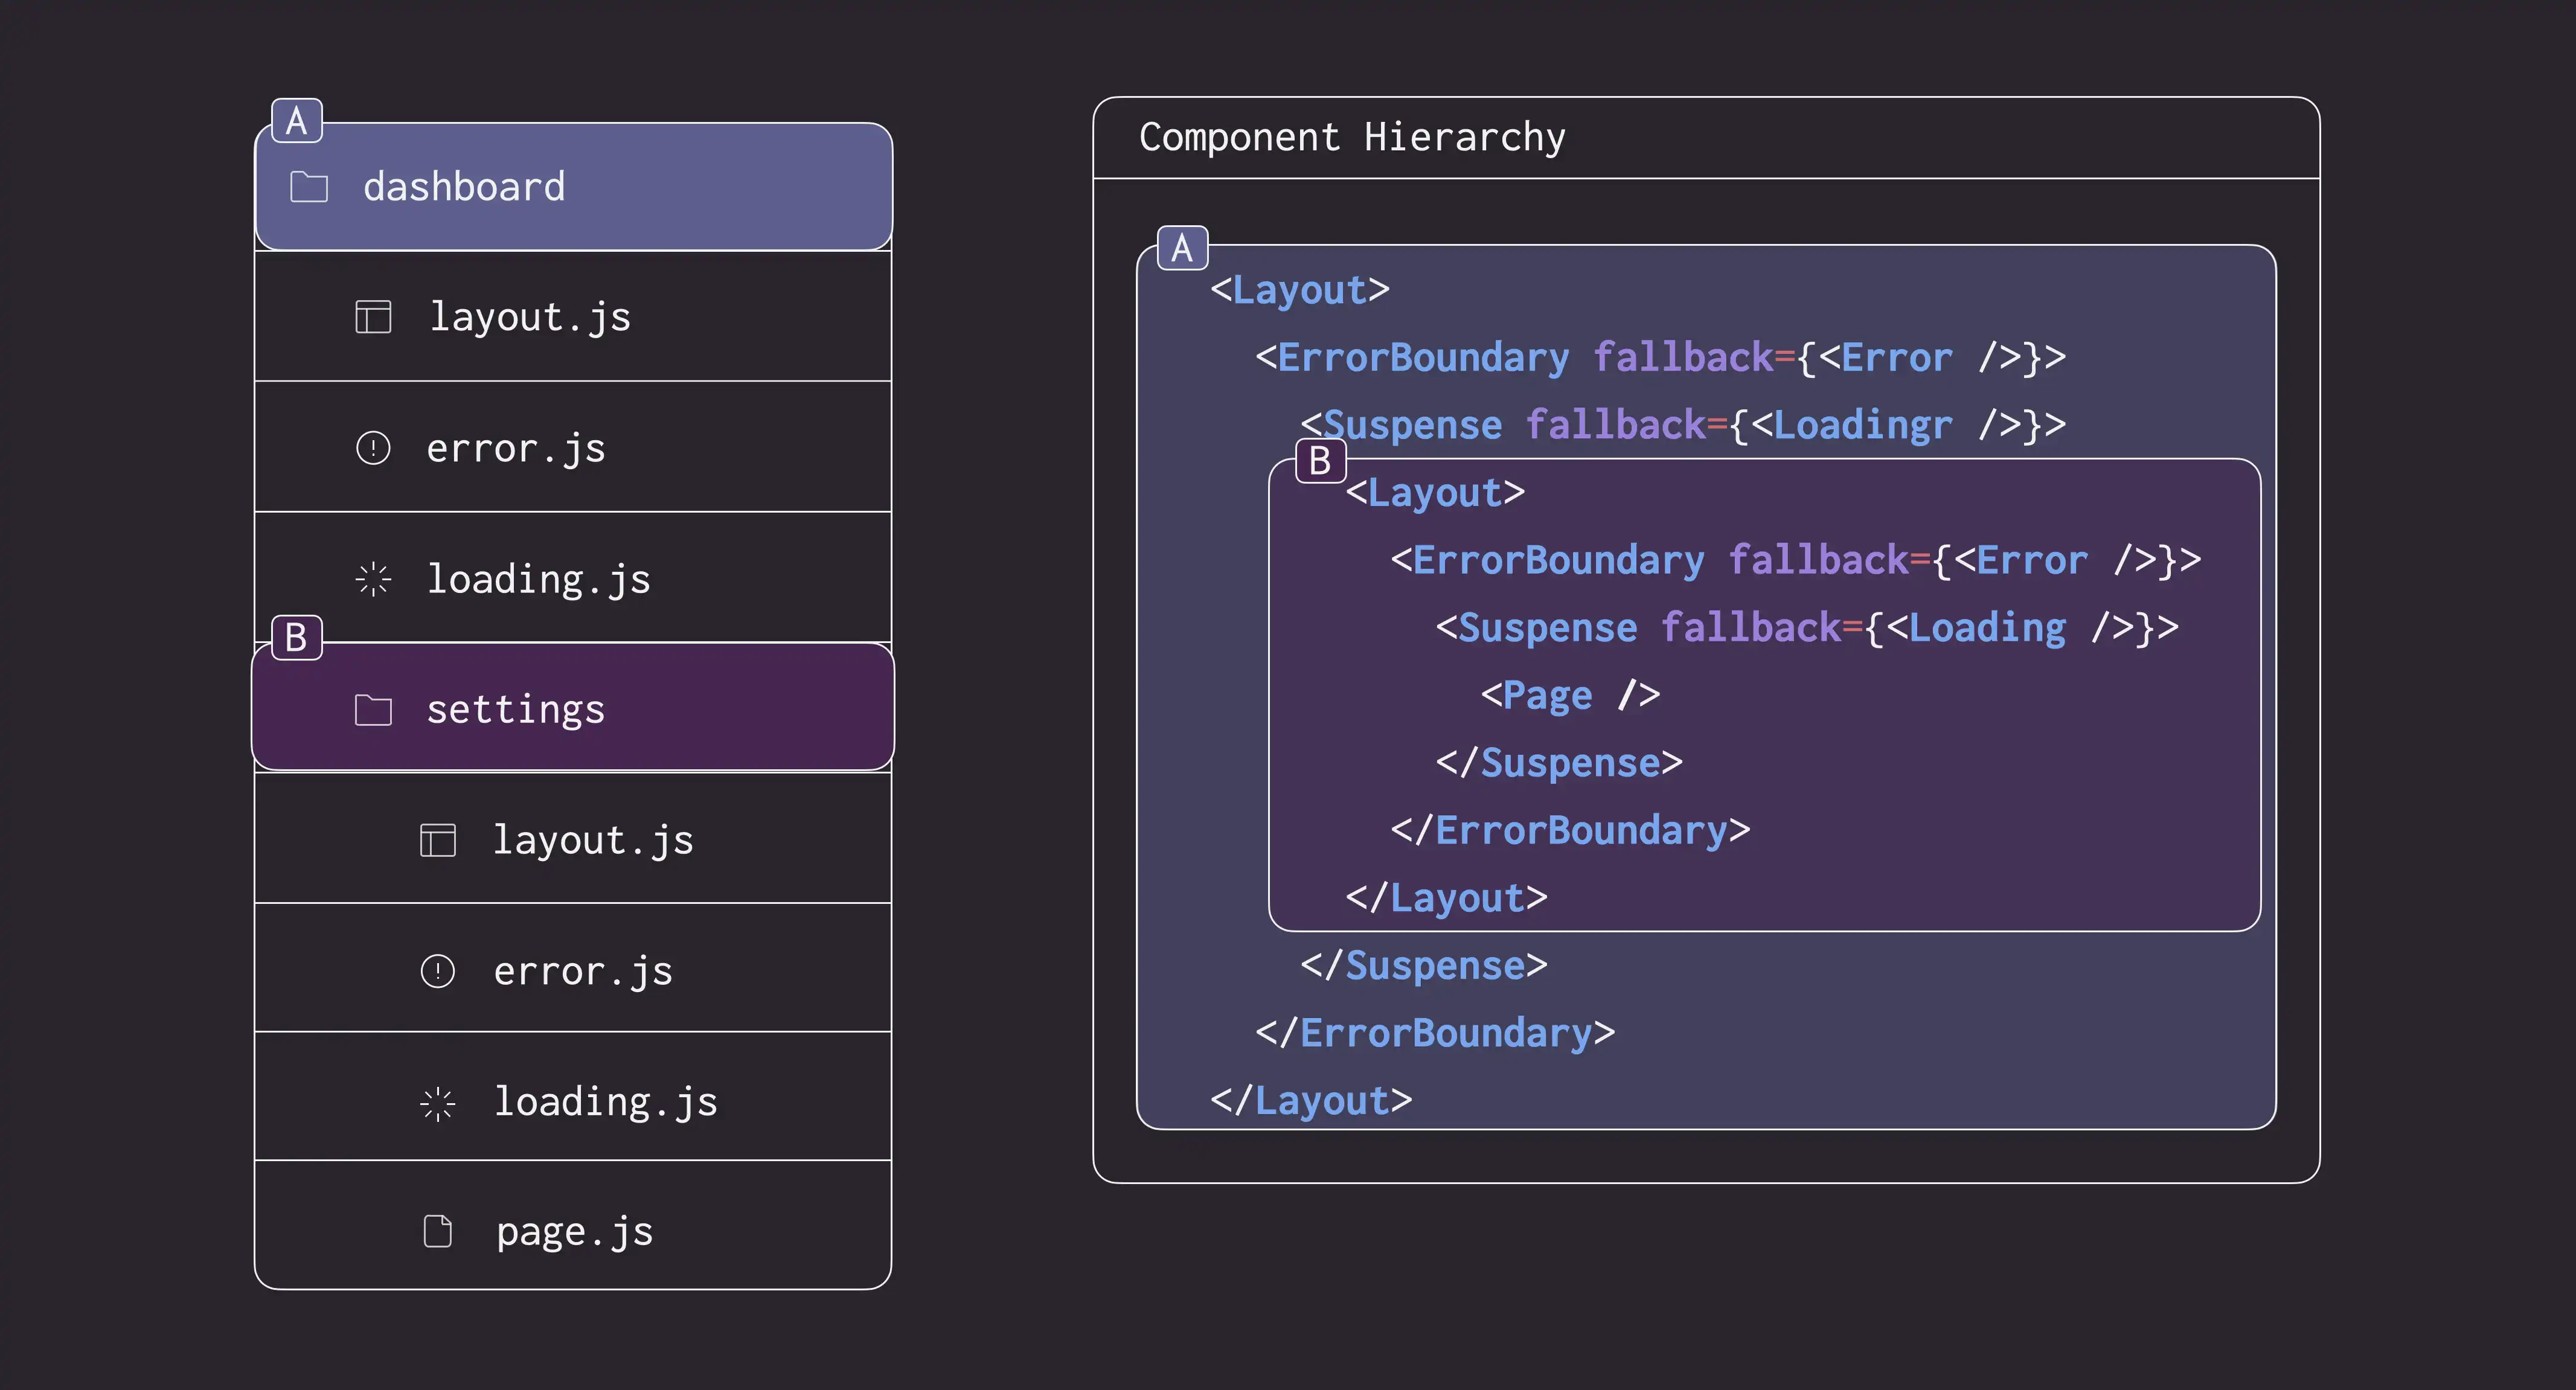Image resolution: width=2576 pixels, height=1390 pixels.
Task: Open error.js inside the settings folder
Action: (573, 968)
